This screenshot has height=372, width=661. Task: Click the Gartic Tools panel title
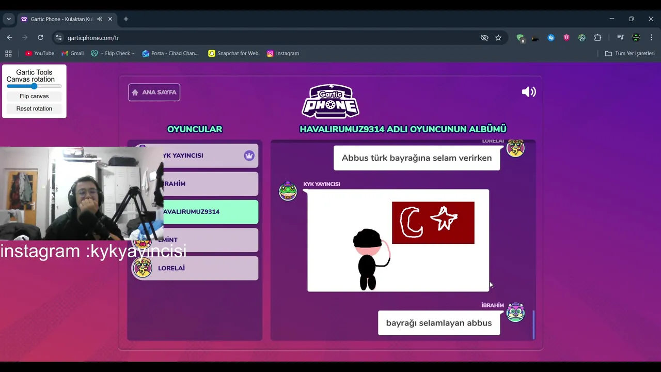pyautogui.click(x=34, y=72)
